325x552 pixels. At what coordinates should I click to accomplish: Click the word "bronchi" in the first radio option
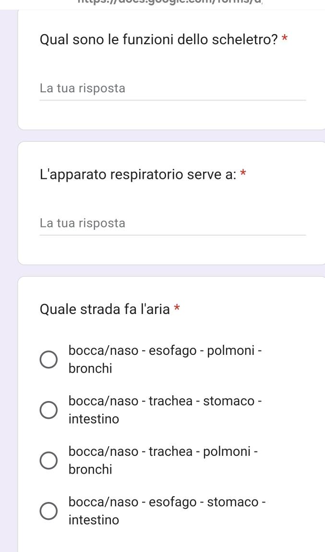point(90,369)
